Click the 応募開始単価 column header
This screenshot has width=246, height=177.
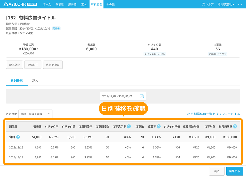pyautogui.click(x=191, y=127)
